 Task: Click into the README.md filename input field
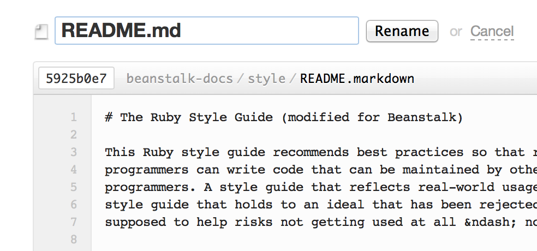(207, 31)
